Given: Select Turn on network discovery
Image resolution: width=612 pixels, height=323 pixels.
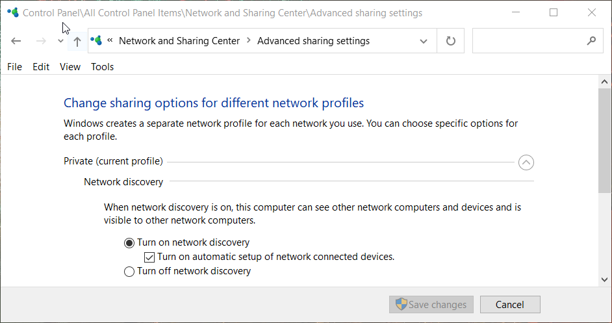Looking at the screenshot, I should (x=129, y=242).
